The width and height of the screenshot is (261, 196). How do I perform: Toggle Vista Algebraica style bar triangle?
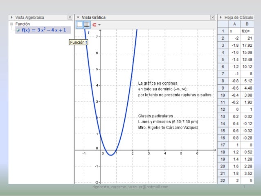[x=12, y=18]
